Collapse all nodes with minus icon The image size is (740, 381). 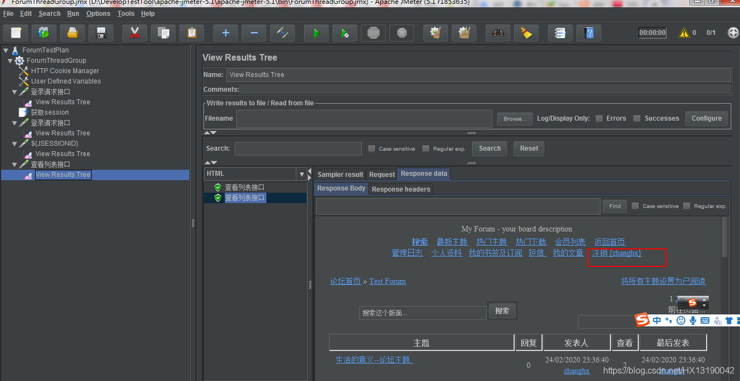click(x=254, y=33)
